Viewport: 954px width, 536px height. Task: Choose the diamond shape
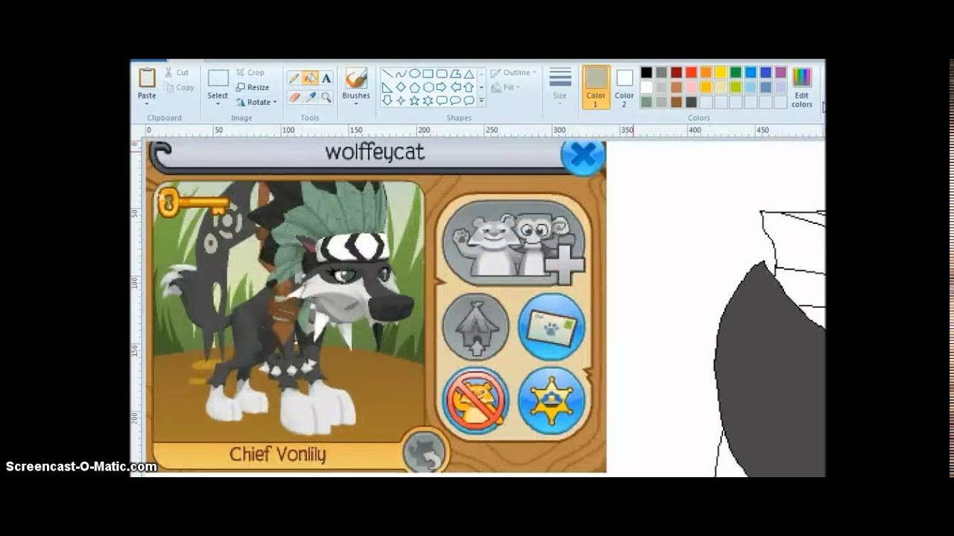pos(400,87)
